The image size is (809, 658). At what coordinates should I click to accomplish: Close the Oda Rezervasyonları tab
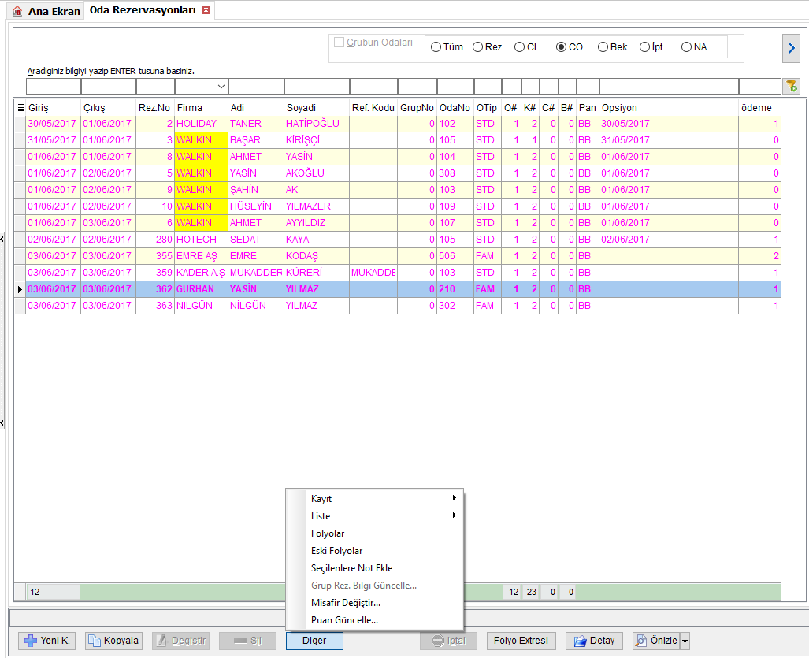[206, 9]
